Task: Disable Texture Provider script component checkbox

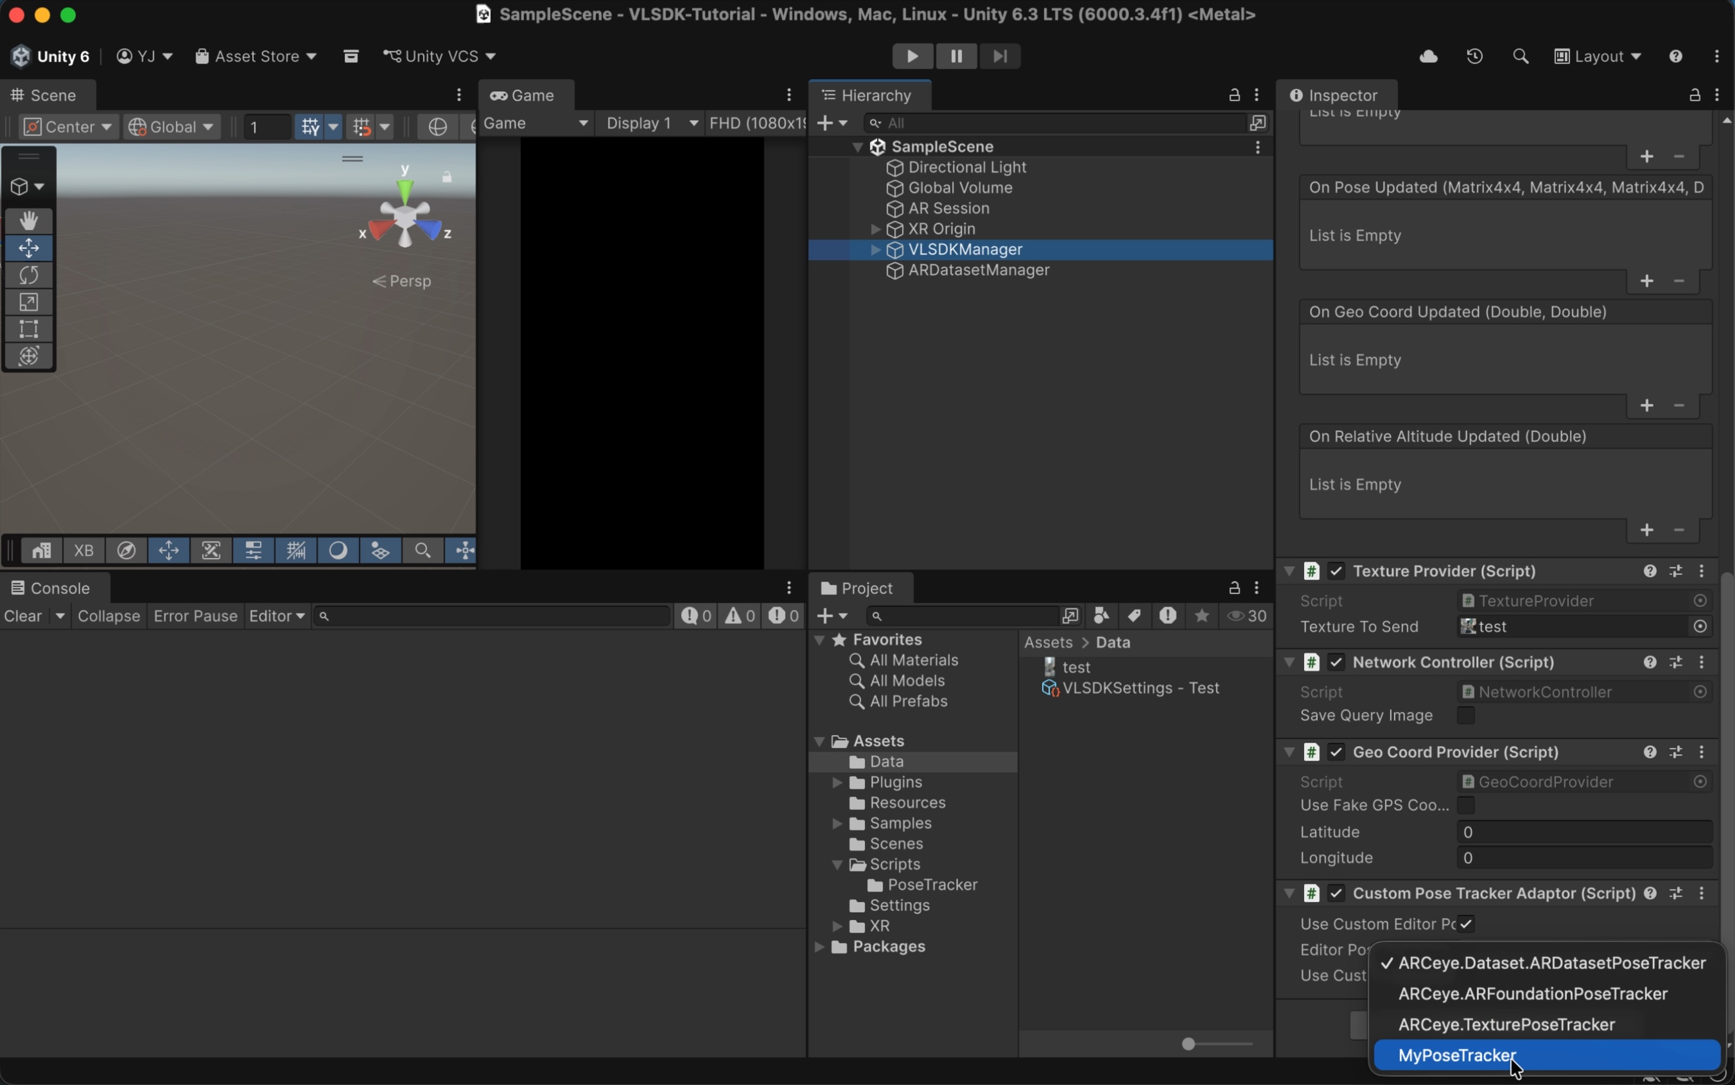Action: click(1336, 571)
